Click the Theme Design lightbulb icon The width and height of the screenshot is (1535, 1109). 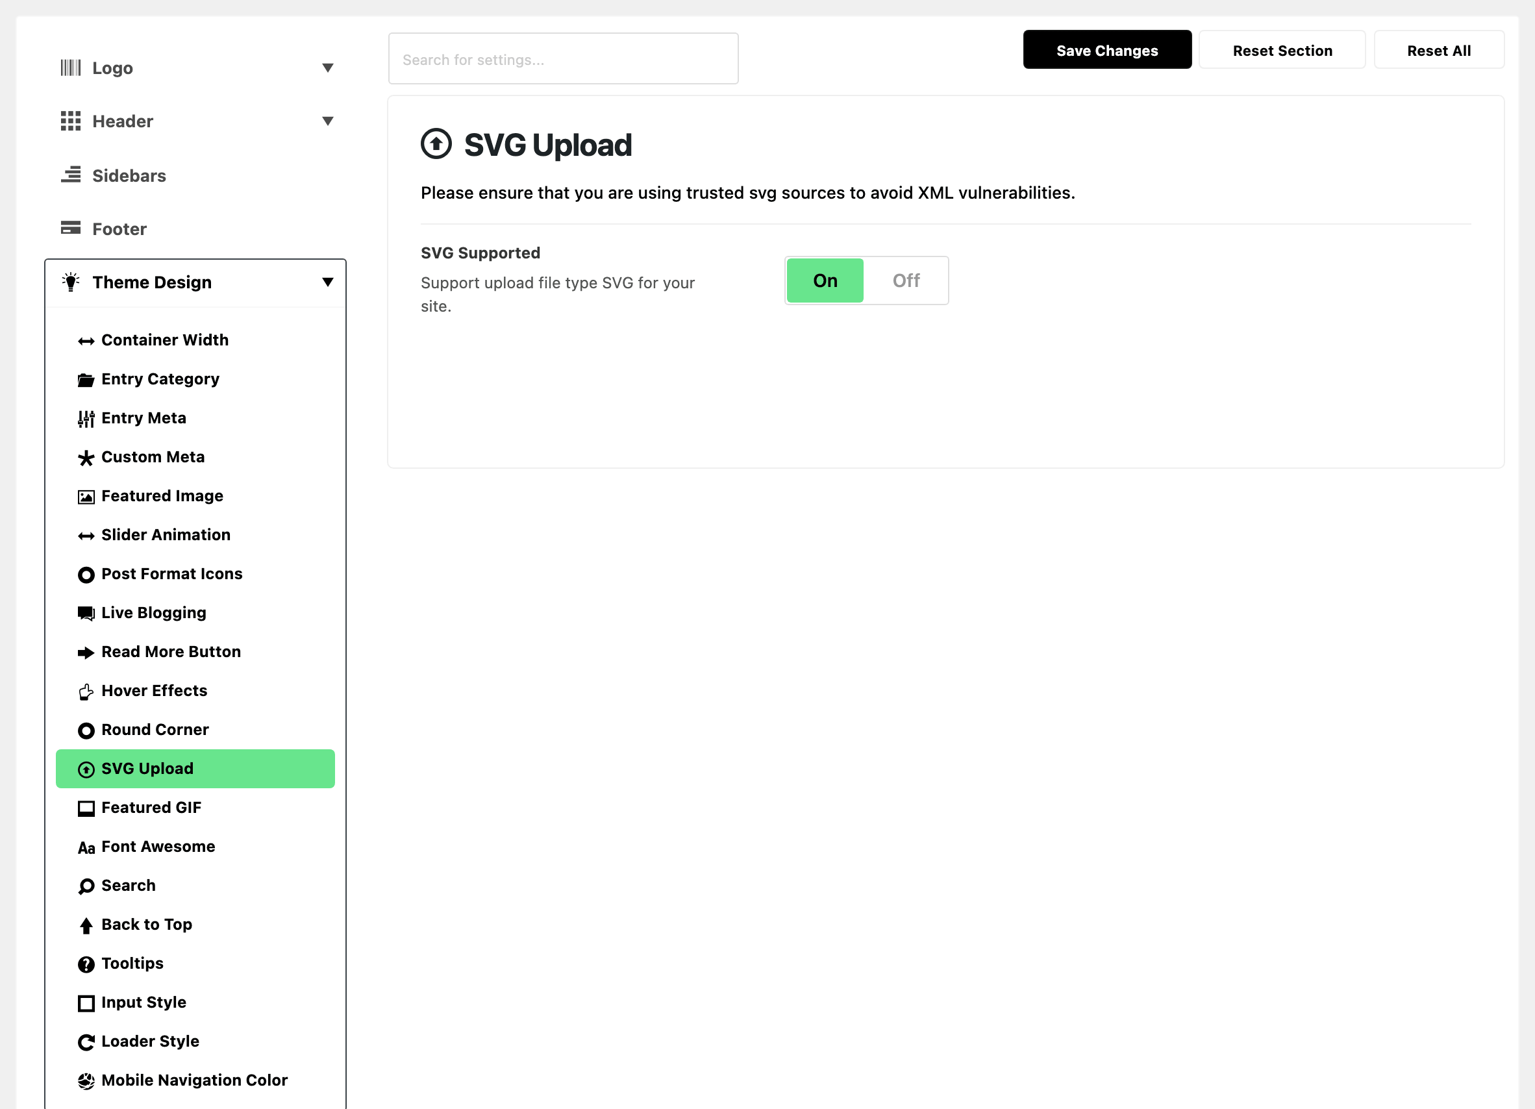point(70,282)
